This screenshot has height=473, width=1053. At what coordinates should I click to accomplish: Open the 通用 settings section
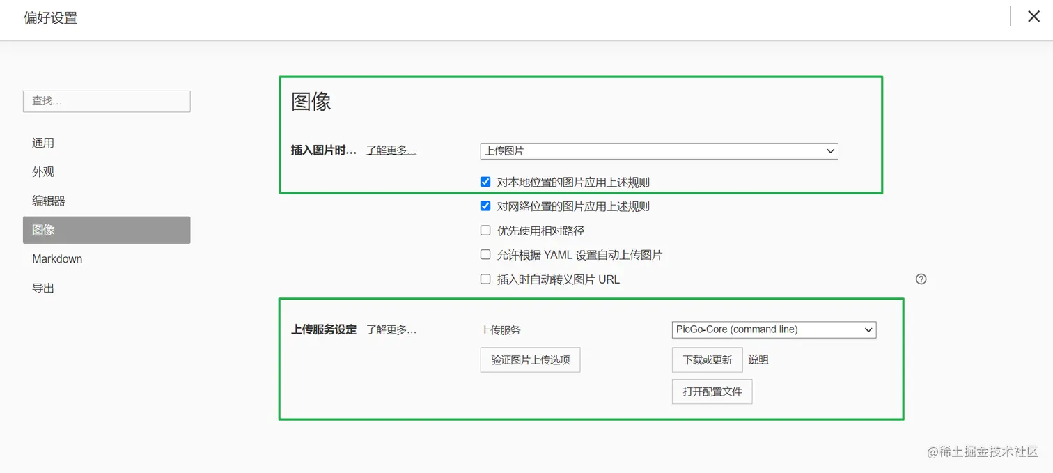click(107, 143)
